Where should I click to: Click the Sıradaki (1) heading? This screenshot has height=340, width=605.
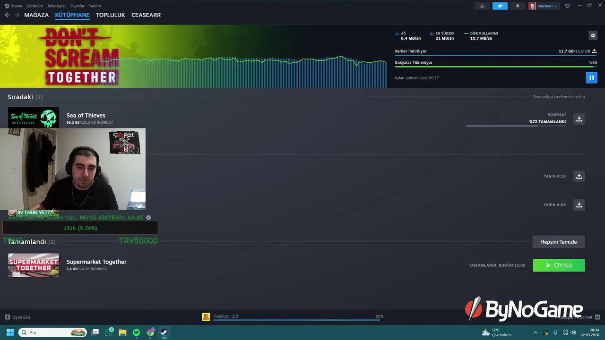(25, 97)
